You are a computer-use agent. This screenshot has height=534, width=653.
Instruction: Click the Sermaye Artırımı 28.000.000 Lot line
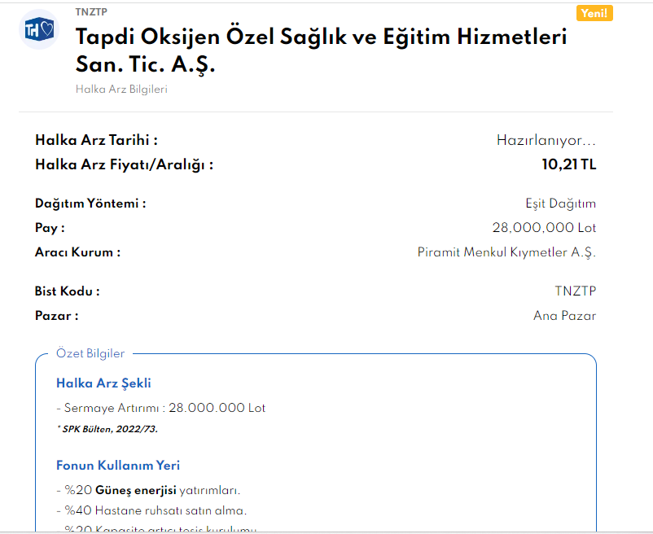[160, 408]
